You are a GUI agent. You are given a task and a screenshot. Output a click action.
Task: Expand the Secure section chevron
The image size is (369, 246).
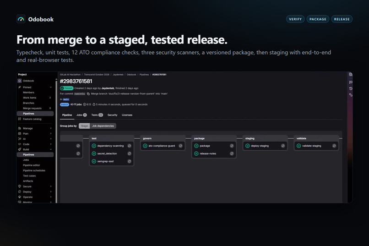tap(51, 186)
